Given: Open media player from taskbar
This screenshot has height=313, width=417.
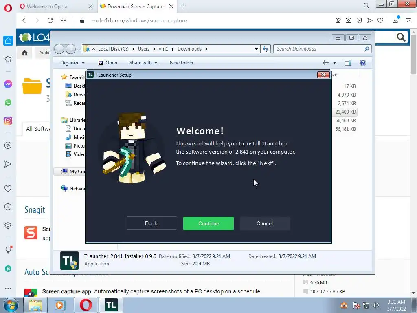Looking at the screenshot, I should pyautogui.click(x=60, y=305).
